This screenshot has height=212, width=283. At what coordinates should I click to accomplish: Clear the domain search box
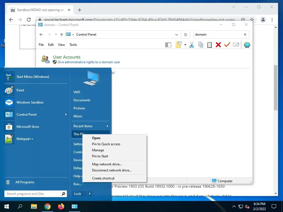[x=245, y=35]
